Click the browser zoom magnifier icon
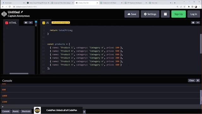This screenshot has height=114, width=202. [x=177, y=7]
